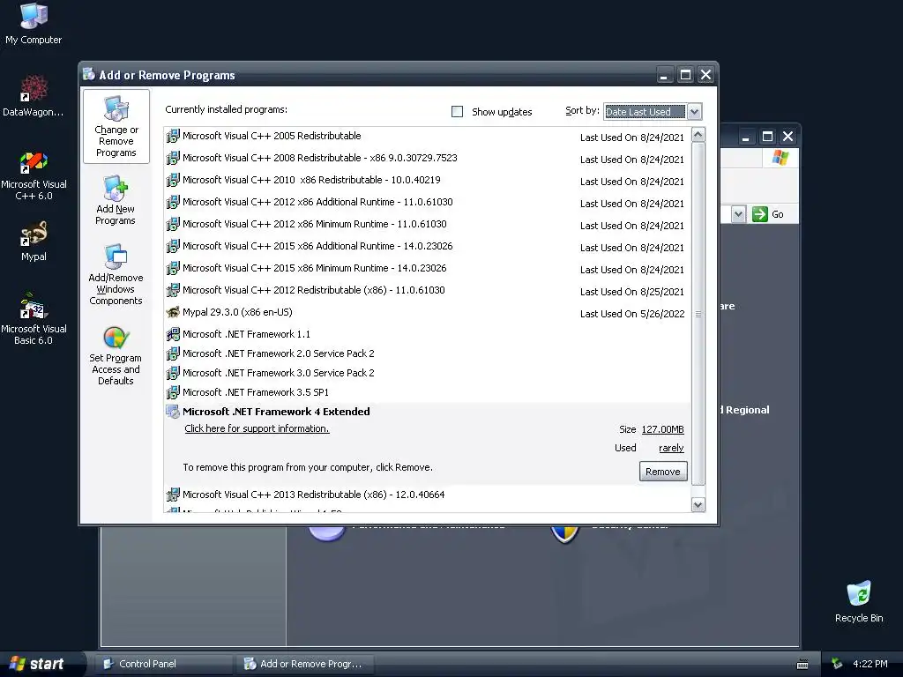Viewport: 903px width, 677px height.
Task: Select Microsoft Visual Basic 6.0 desktop icon
Action: [x=34, y=319]
